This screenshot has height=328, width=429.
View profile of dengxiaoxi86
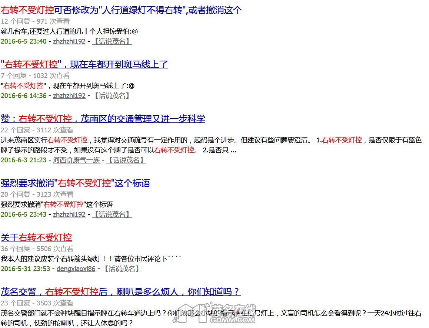[x=76, y=268]
